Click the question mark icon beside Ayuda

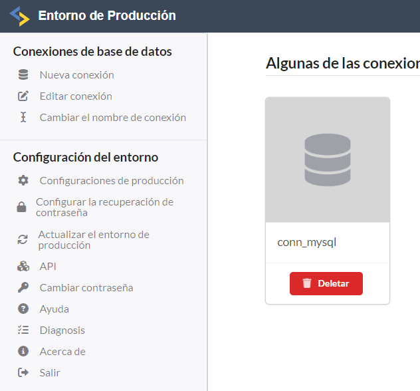[23, 309]
